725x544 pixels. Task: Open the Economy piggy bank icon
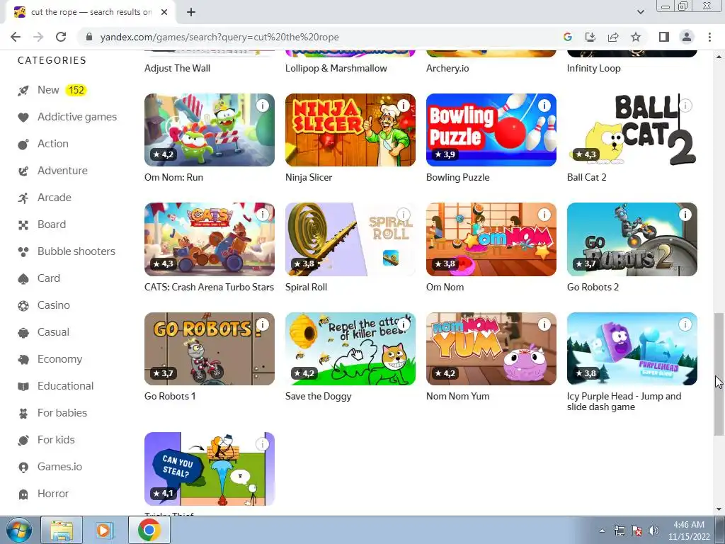[23, 359]
